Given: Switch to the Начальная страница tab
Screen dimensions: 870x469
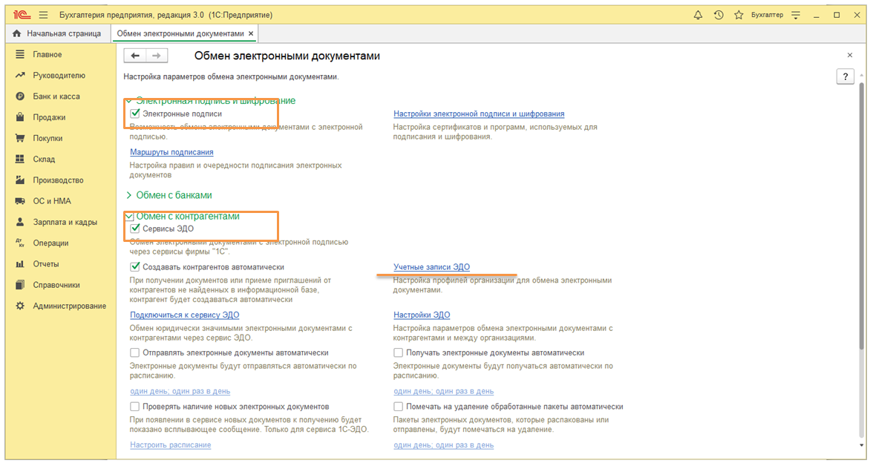Looking at the screenshot, I should pos(63,33).
